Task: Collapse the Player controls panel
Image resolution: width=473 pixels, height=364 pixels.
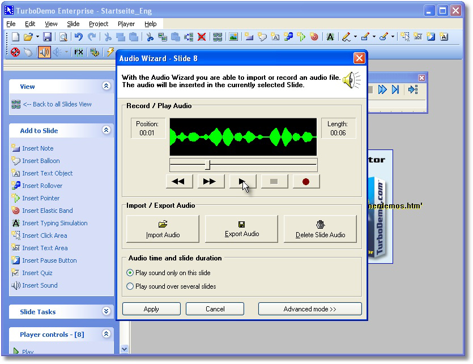Action: [105, 334]
